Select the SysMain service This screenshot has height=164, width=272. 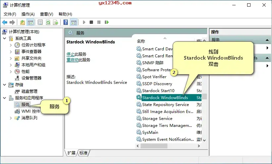[150, 133]
